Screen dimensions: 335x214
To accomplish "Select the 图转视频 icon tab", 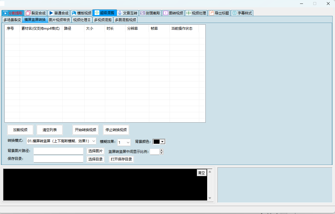I will pos(166,13).
